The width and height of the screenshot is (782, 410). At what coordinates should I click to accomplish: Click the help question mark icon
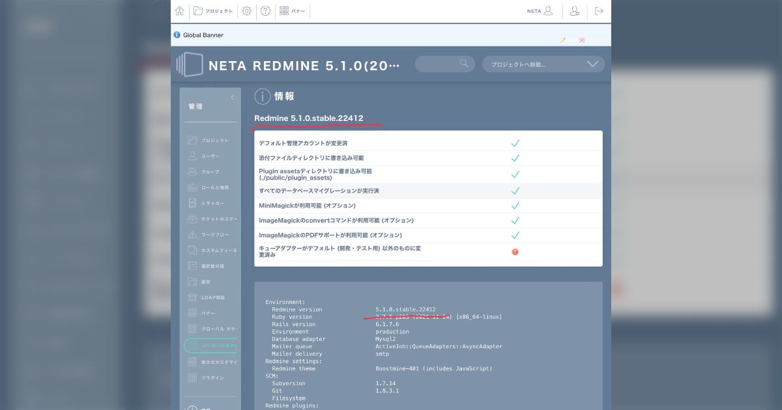265,11
